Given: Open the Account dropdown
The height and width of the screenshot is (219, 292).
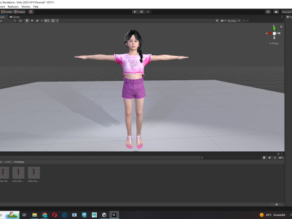Looking at the screenshot, I should tap(287, 12).
